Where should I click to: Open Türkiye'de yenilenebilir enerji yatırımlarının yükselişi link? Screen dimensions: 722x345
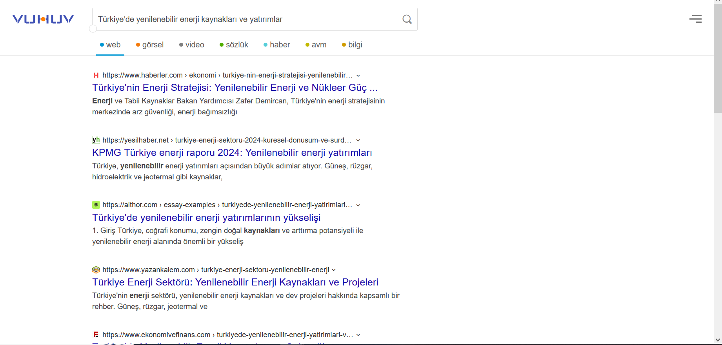click(206, 217)
